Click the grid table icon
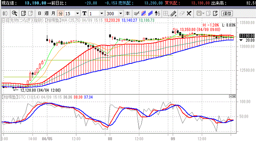256x141 pixels. pyautogui.click(x=166, y=13)
